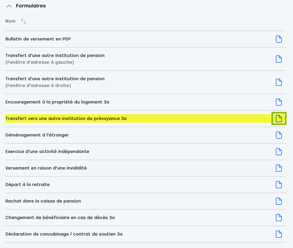Viewport: 293px width, 248px height.
Task: Open file icon for Encouragement à la propriété
Action: click(279, 102)
